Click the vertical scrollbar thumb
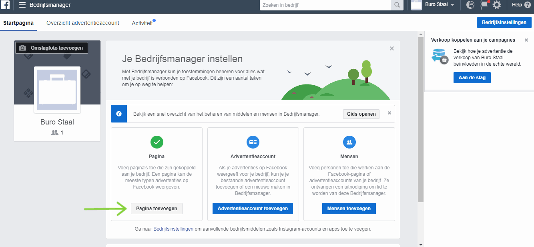Screen dimensions: 534x247 pyautogui.click(x=420, y=120)
